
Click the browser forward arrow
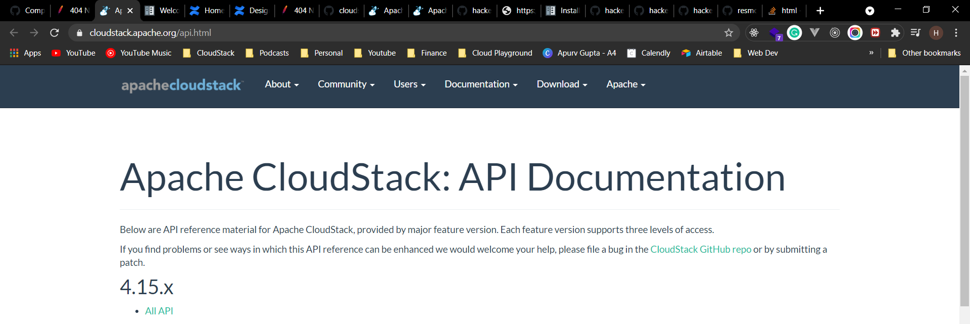point(34,33)
